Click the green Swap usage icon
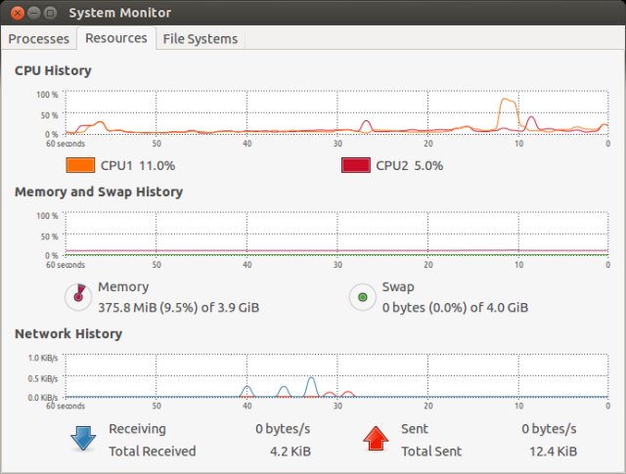Screen dimensions: 626x474 [x=362, y=296]
